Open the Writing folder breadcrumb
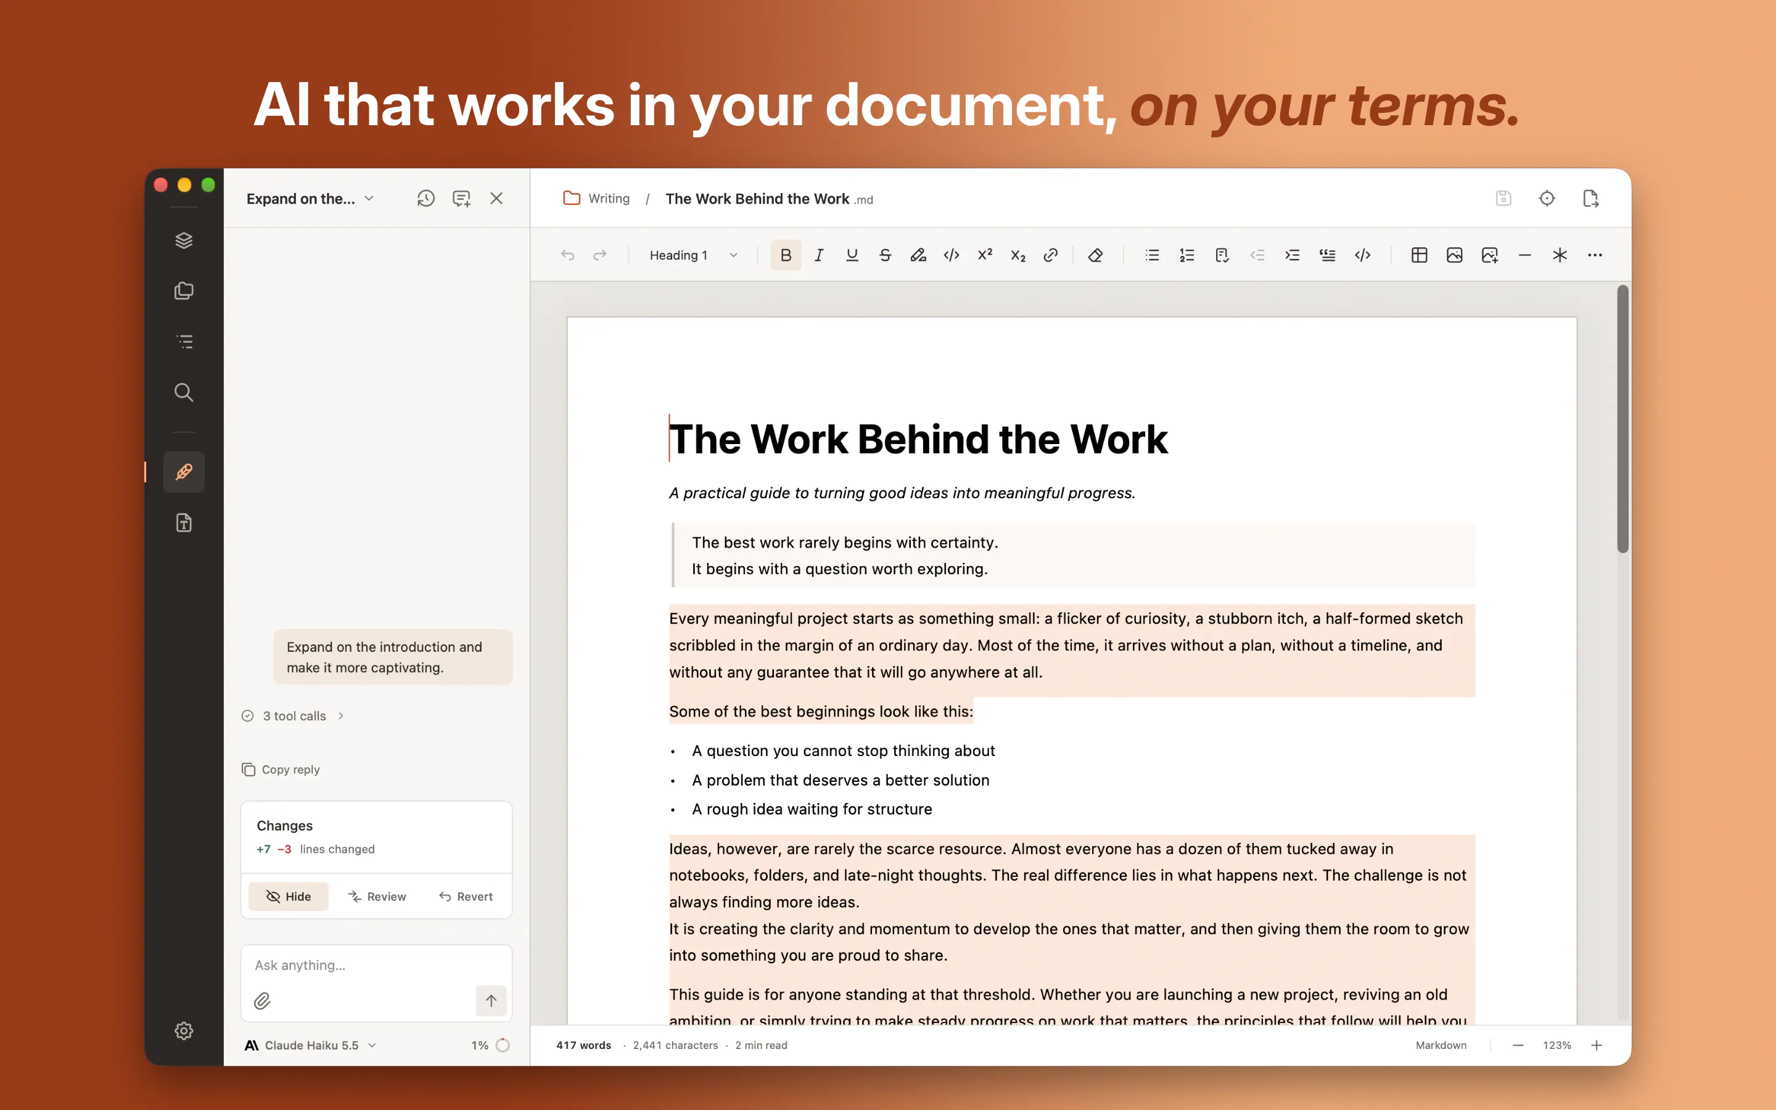Viewport: 1776px width, 1110px height. click(597, 198)
